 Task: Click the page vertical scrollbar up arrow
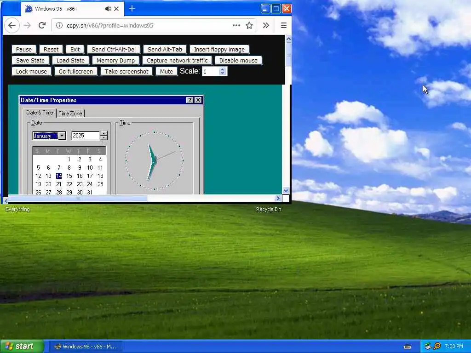(288, 39)
